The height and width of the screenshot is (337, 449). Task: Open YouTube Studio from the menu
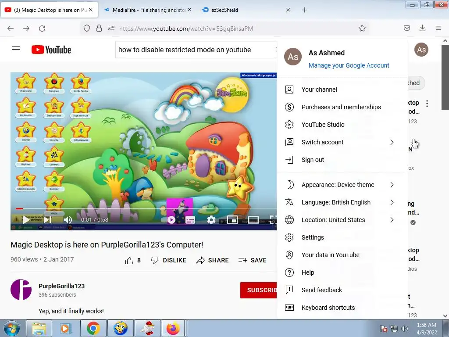342,125
